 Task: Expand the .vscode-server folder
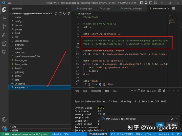click(40, 41)
